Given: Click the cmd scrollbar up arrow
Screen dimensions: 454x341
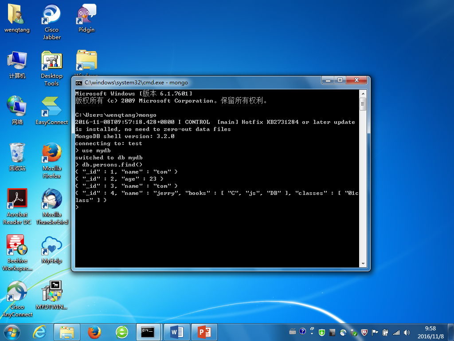Looking at the screenshot, I should coord(363,94).
